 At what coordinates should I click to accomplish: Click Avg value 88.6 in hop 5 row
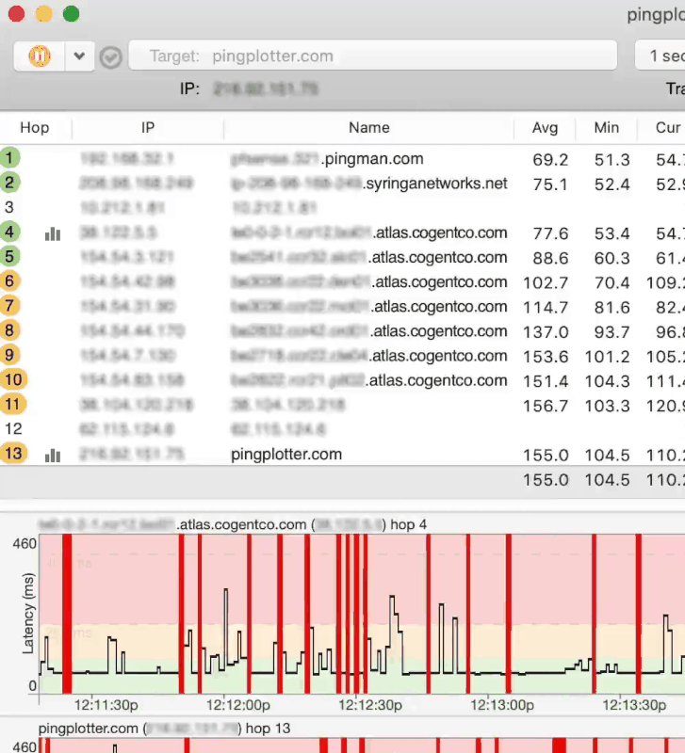550,258
